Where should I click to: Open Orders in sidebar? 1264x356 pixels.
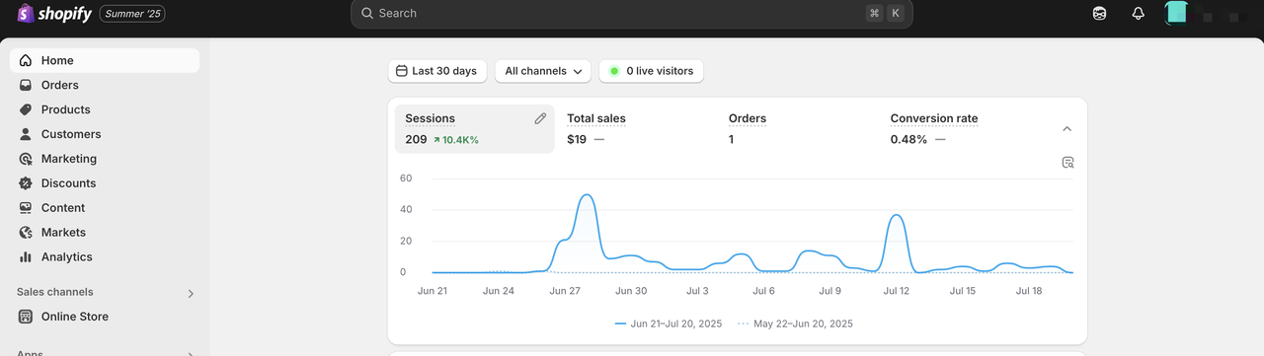click(x=105, y=85)
